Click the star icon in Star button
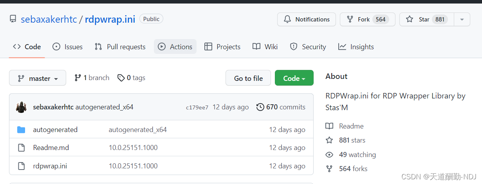 tap(410, 19)
